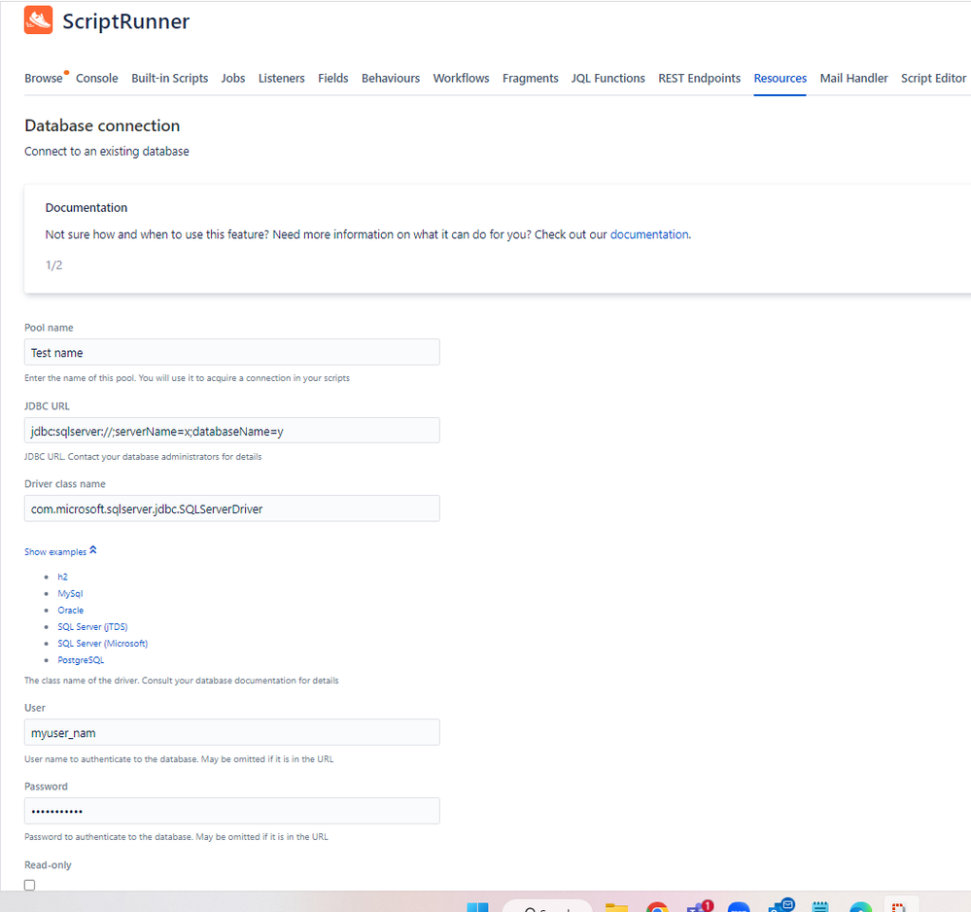This screenshot has width=971, height=912.
Task: Switch to the Script Editor tab
Action: (x=933, y=78)
